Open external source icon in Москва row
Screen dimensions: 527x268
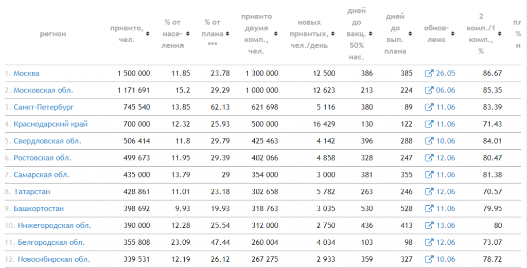point(429,73)
